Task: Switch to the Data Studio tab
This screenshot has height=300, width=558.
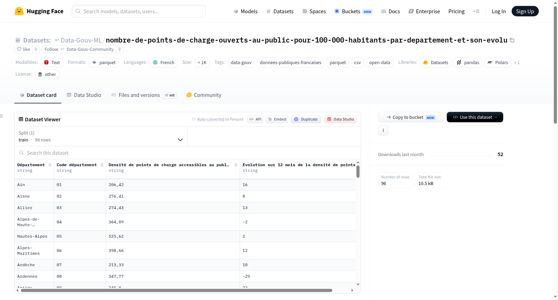Action: [x=84, y=95]
